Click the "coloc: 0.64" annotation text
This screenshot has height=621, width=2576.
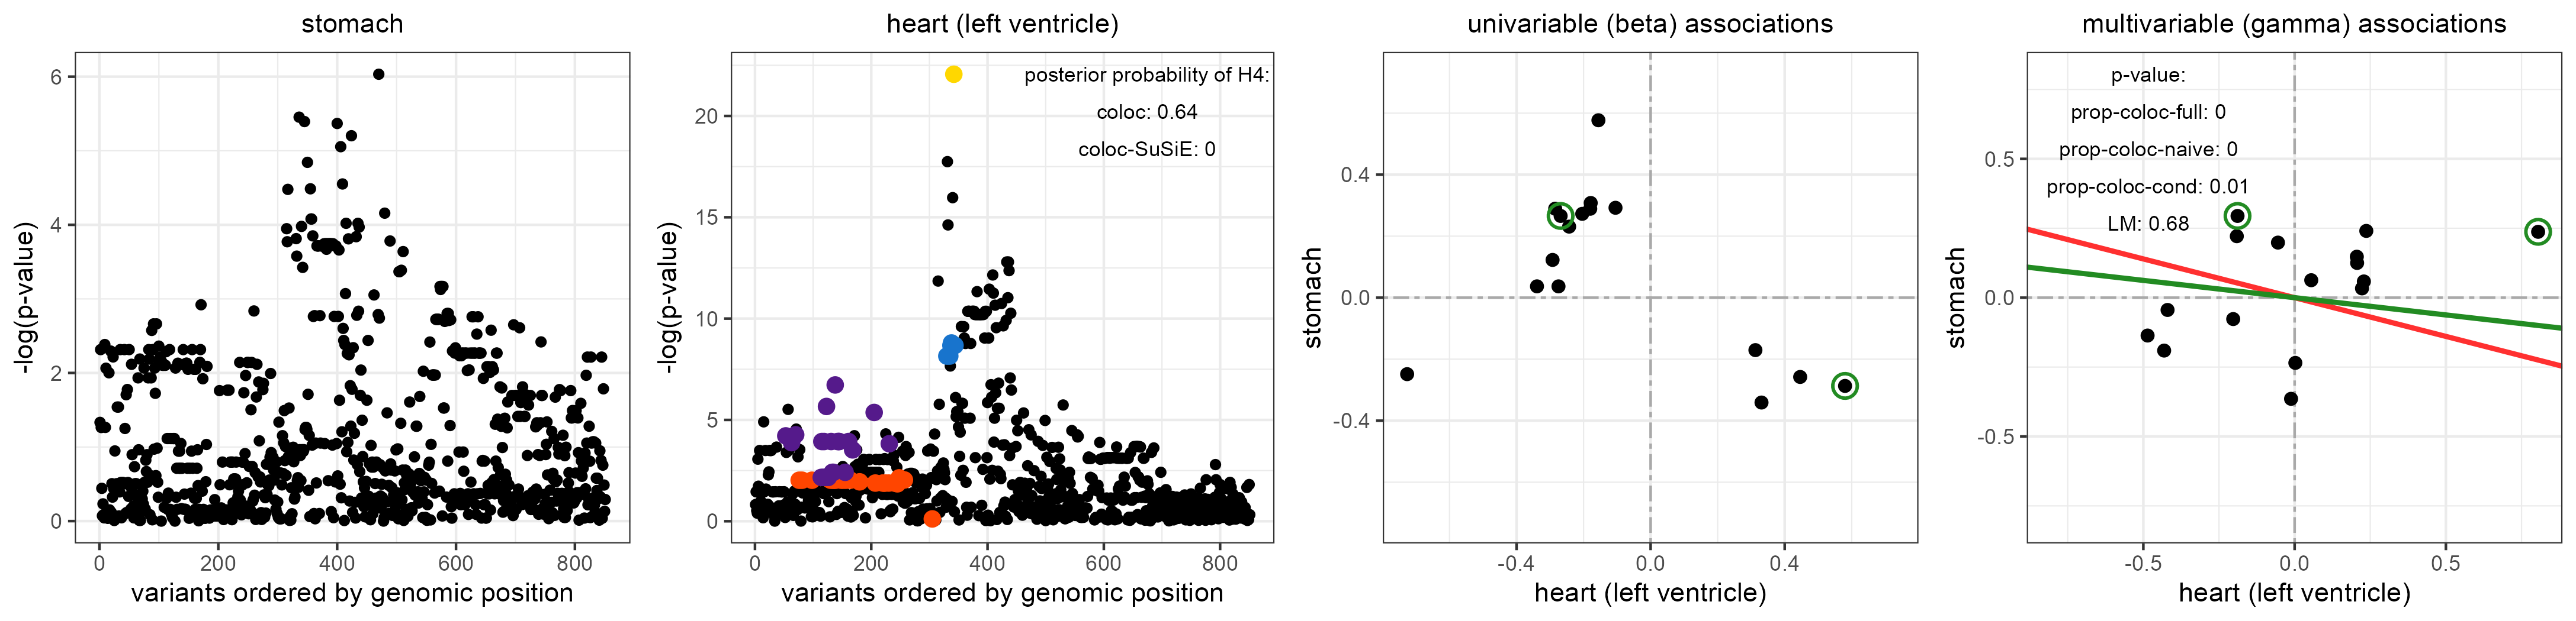pos(1146,113)
